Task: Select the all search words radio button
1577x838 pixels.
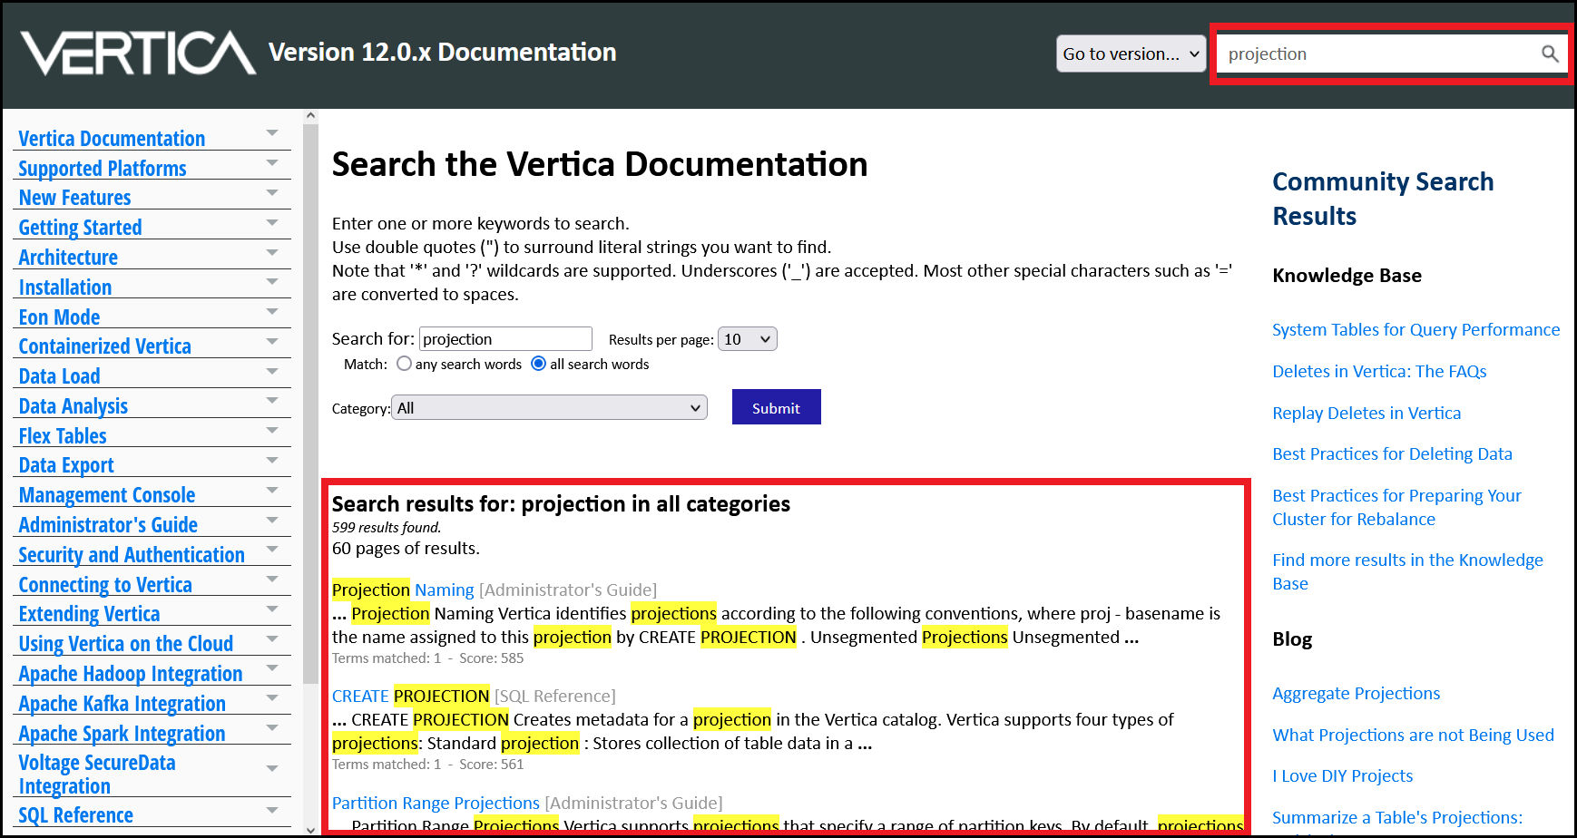Action: tap(538, 364)
